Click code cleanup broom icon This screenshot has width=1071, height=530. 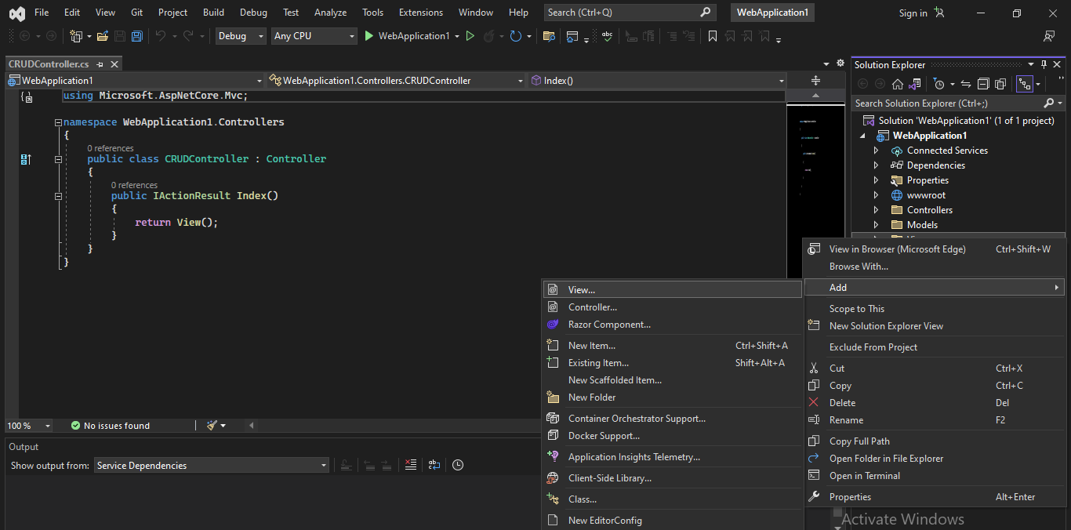212,426
